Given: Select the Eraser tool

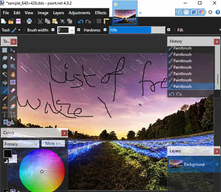Looking at the screenshot, I should [x=13, y=90].
